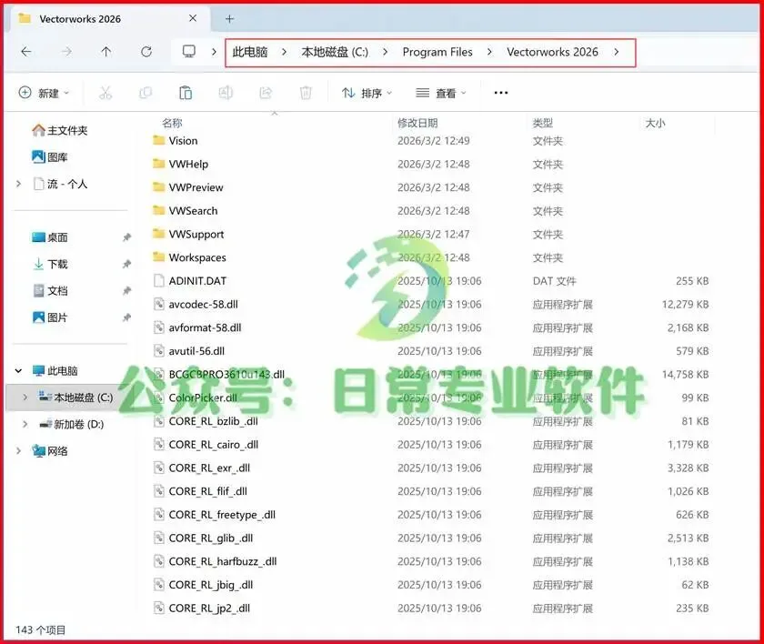Unpin 桌面 using its pin icon

[x=126, y=237]
